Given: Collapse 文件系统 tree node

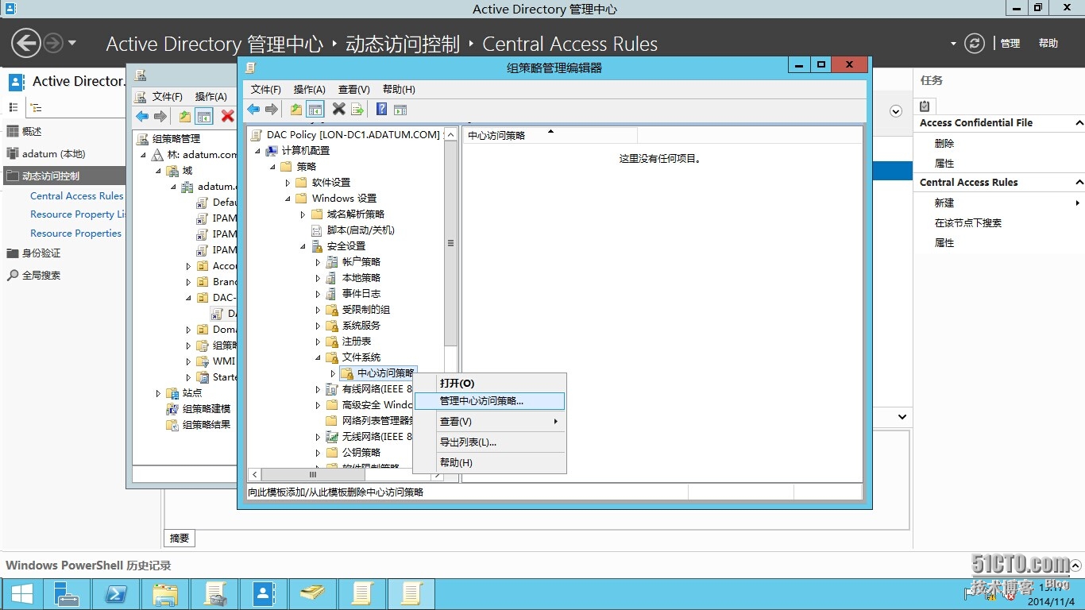Looking at the screenshot, I should pos(318,357).
